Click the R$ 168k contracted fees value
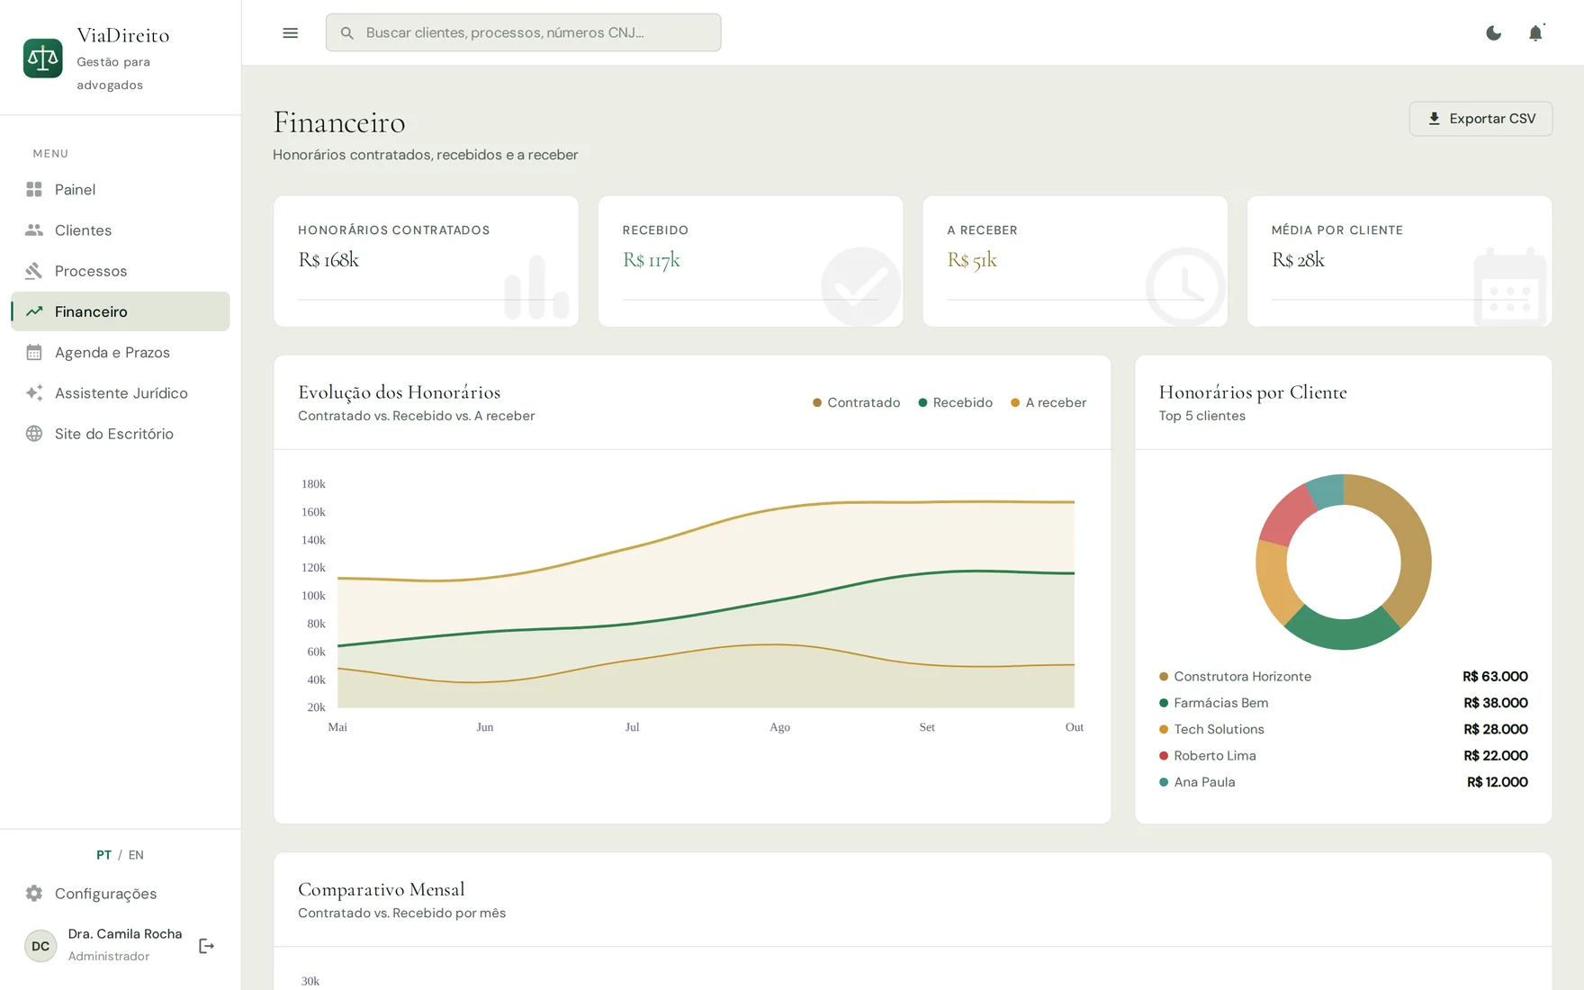The width and height of the screenshot is (1584, 990). [328, 260]
